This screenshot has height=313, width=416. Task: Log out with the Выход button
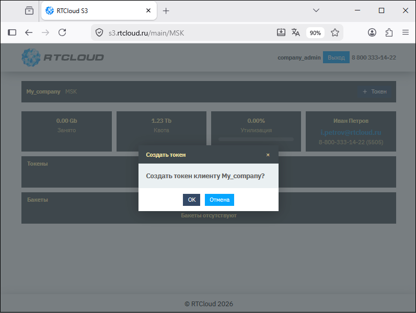point(336,57)
